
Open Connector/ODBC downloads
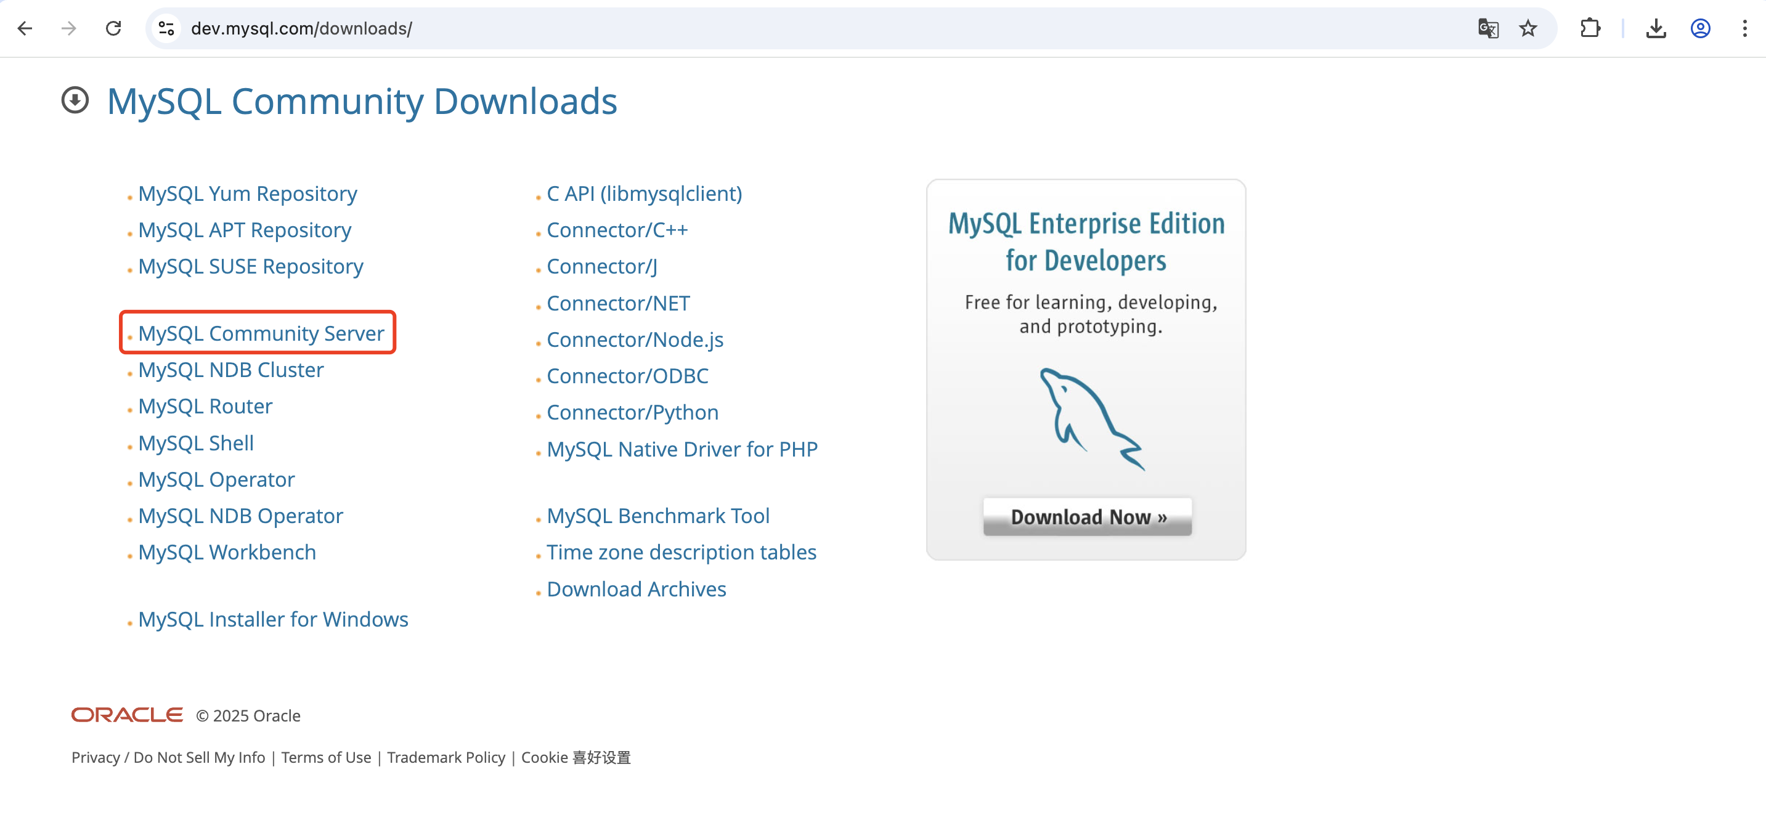627,376
